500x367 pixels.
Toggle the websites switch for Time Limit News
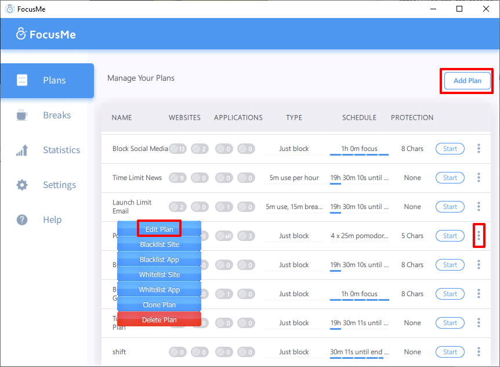pyautogui.click(x=177, y=177)
